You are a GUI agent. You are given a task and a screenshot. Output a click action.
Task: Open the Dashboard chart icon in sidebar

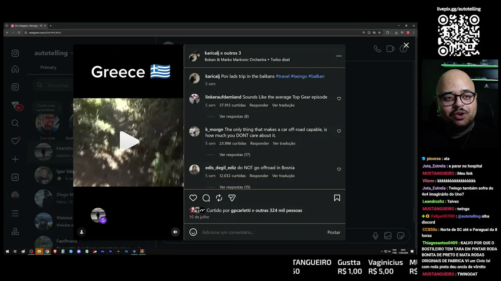click(15, 177)
